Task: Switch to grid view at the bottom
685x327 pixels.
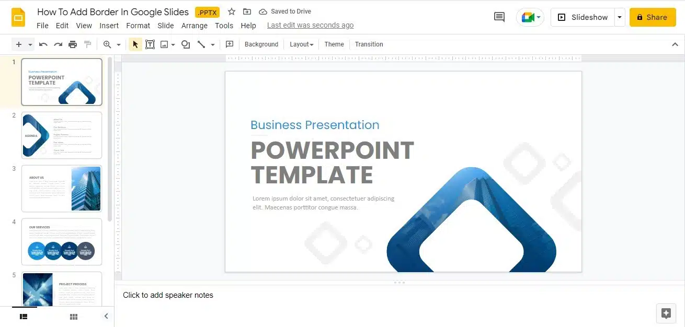Action: 74,316
